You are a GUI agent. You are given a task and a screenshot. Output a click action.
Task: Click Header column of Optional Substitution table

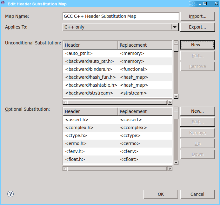coord(90,111)
